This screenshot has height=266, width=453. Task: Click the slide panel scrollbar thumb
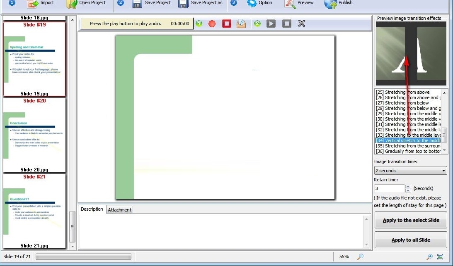[x=73, y=227]
